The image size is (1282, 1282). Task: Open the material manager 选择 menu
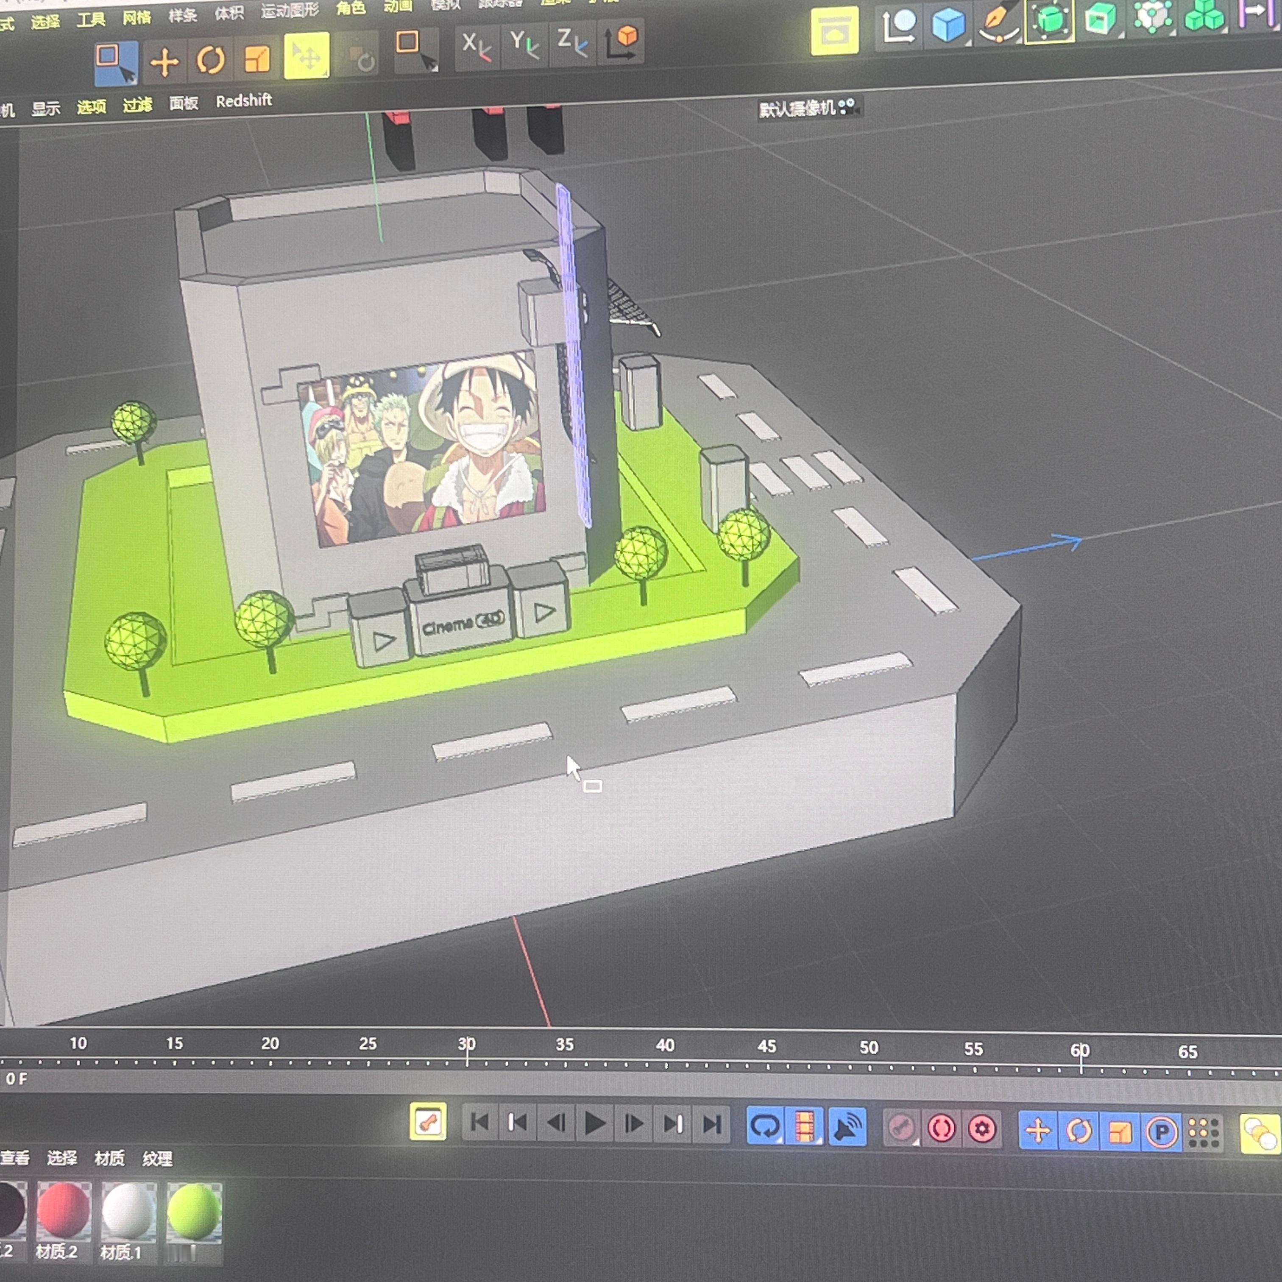point(62,1158)
